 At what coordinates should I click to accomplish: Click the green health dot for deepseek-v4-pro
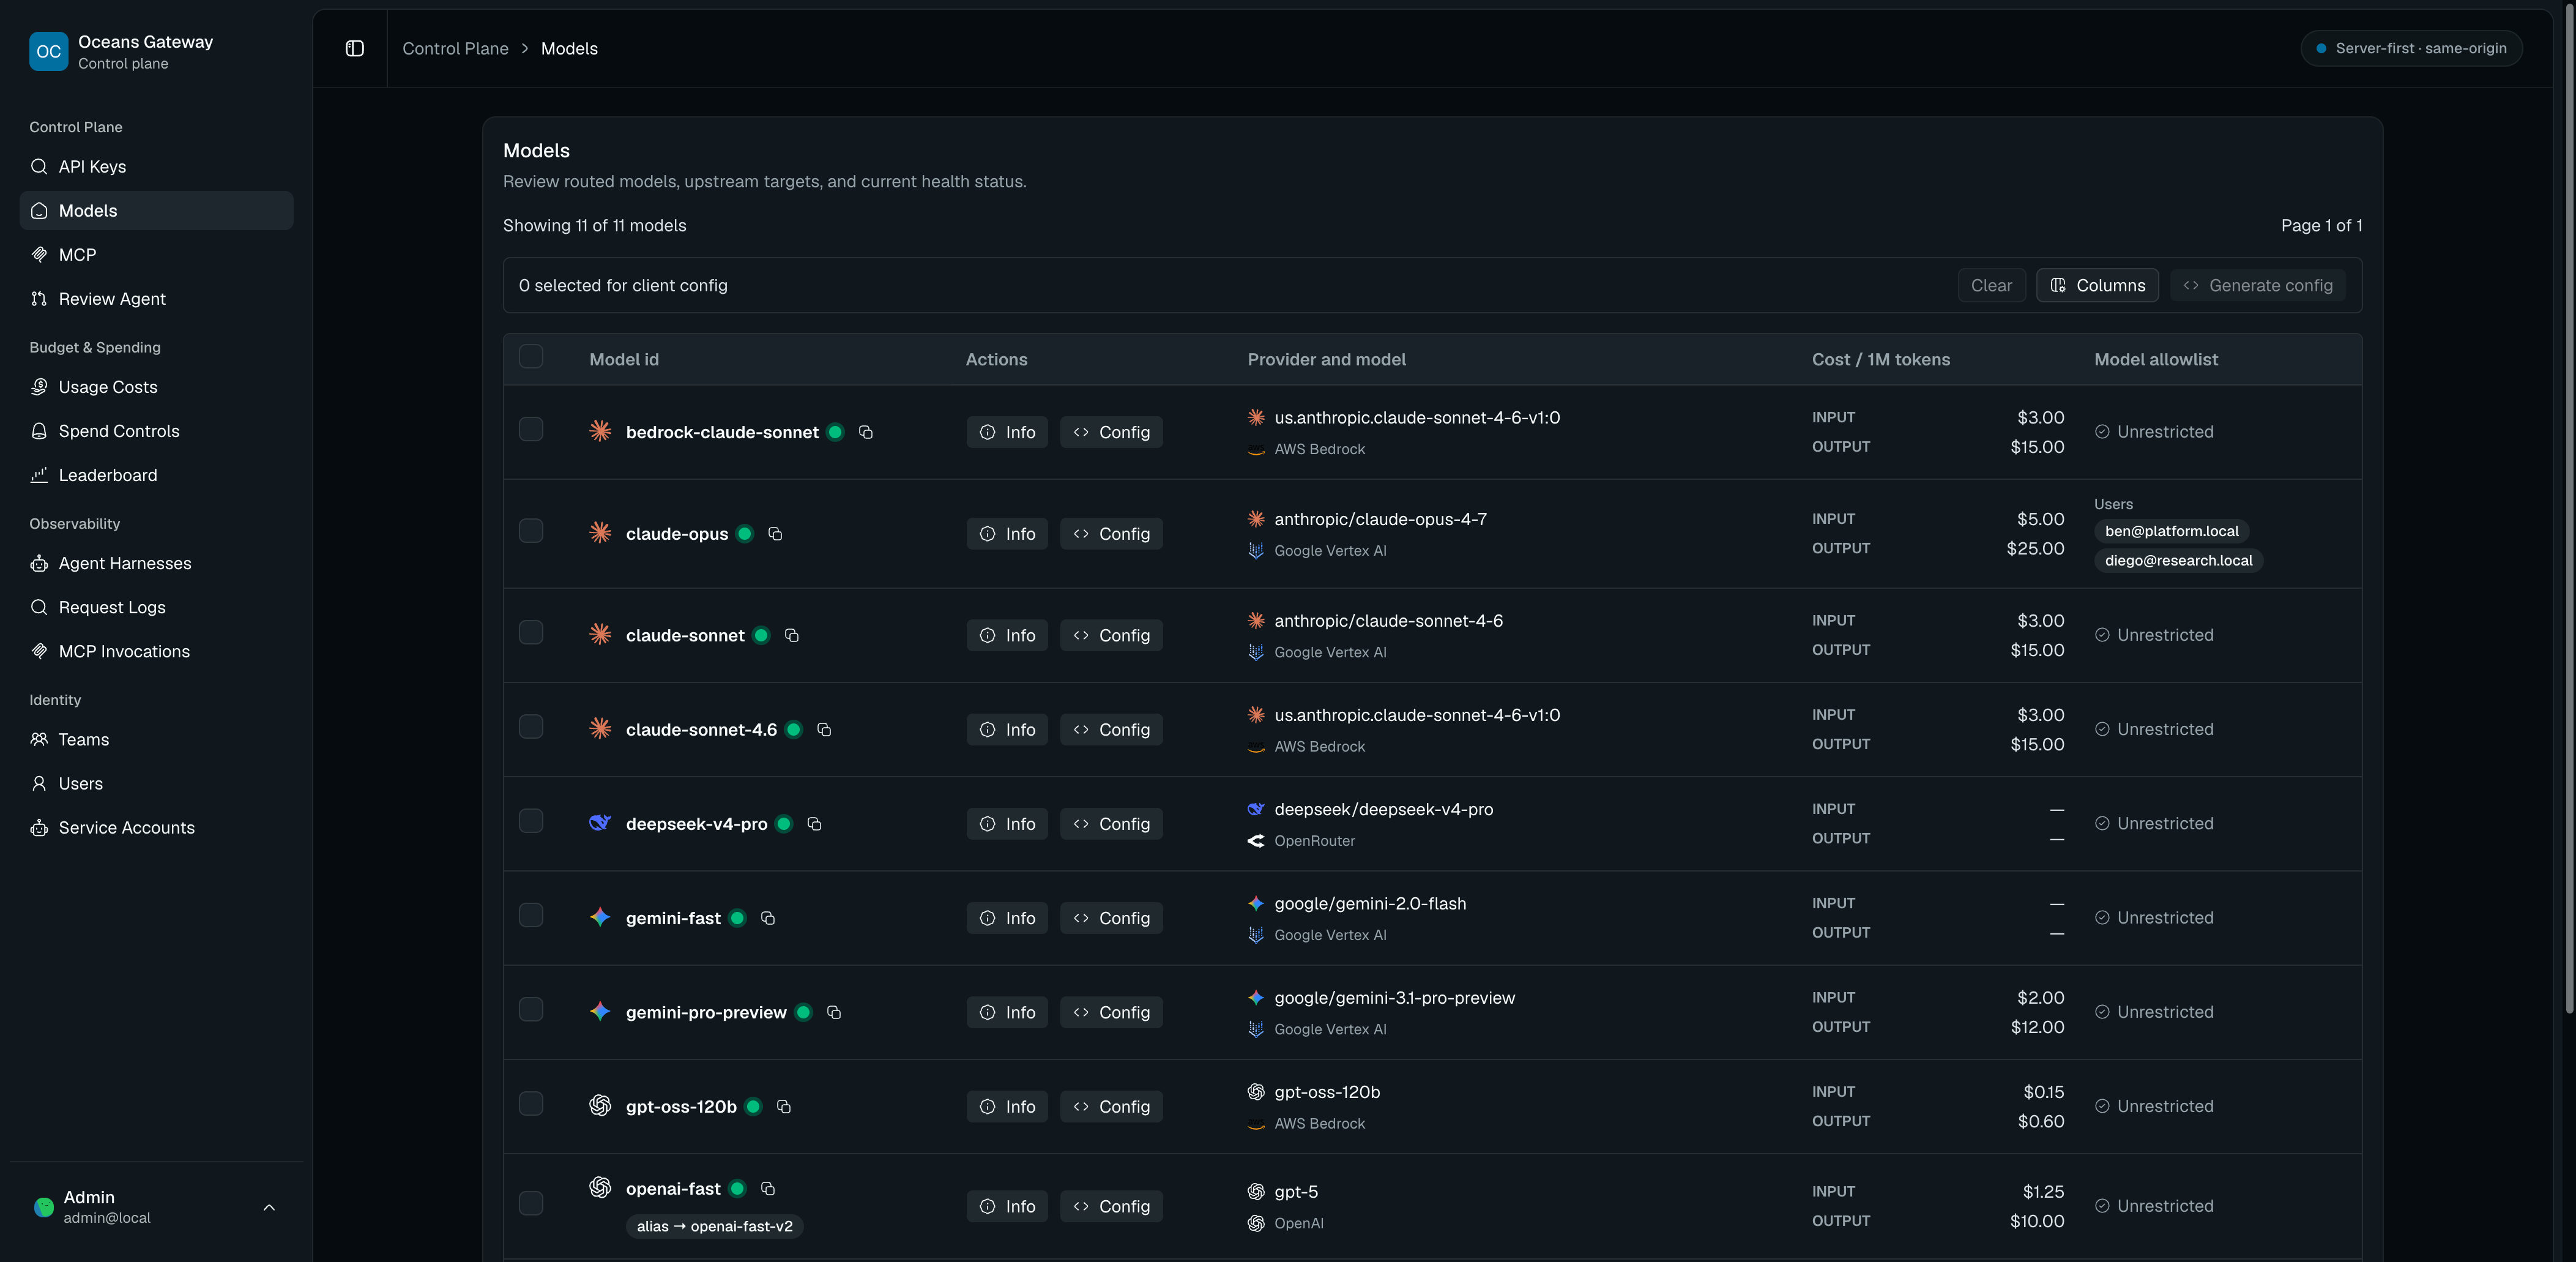pyautogui.click(x=784, y=824)
